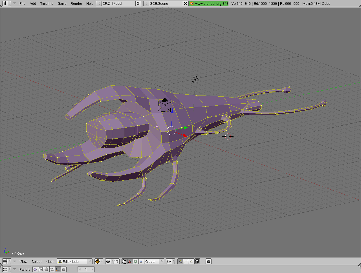
Task: Open the Shading panels context icon
Action: click(47, 269)
